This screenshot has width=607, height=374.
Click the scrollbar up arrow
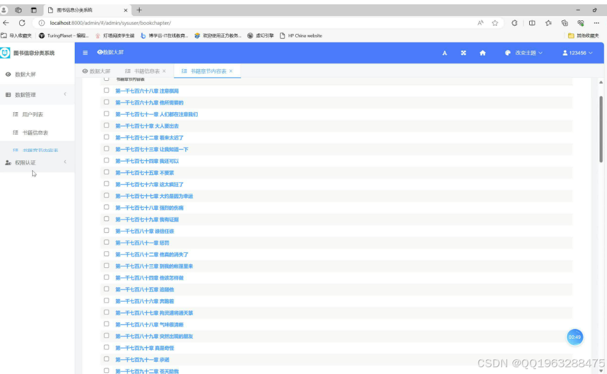click(x=601, y=82)
